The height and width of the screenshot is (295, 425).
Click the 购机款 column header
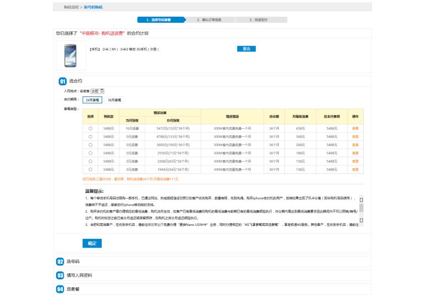tap(109, 116)
